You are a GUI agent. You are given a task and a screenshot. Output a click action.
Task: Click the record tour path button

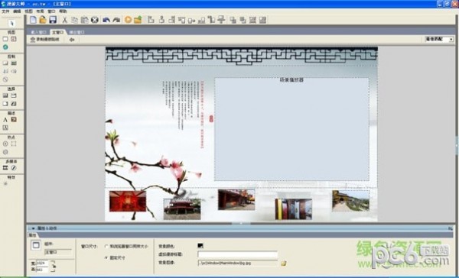point(45,40)
